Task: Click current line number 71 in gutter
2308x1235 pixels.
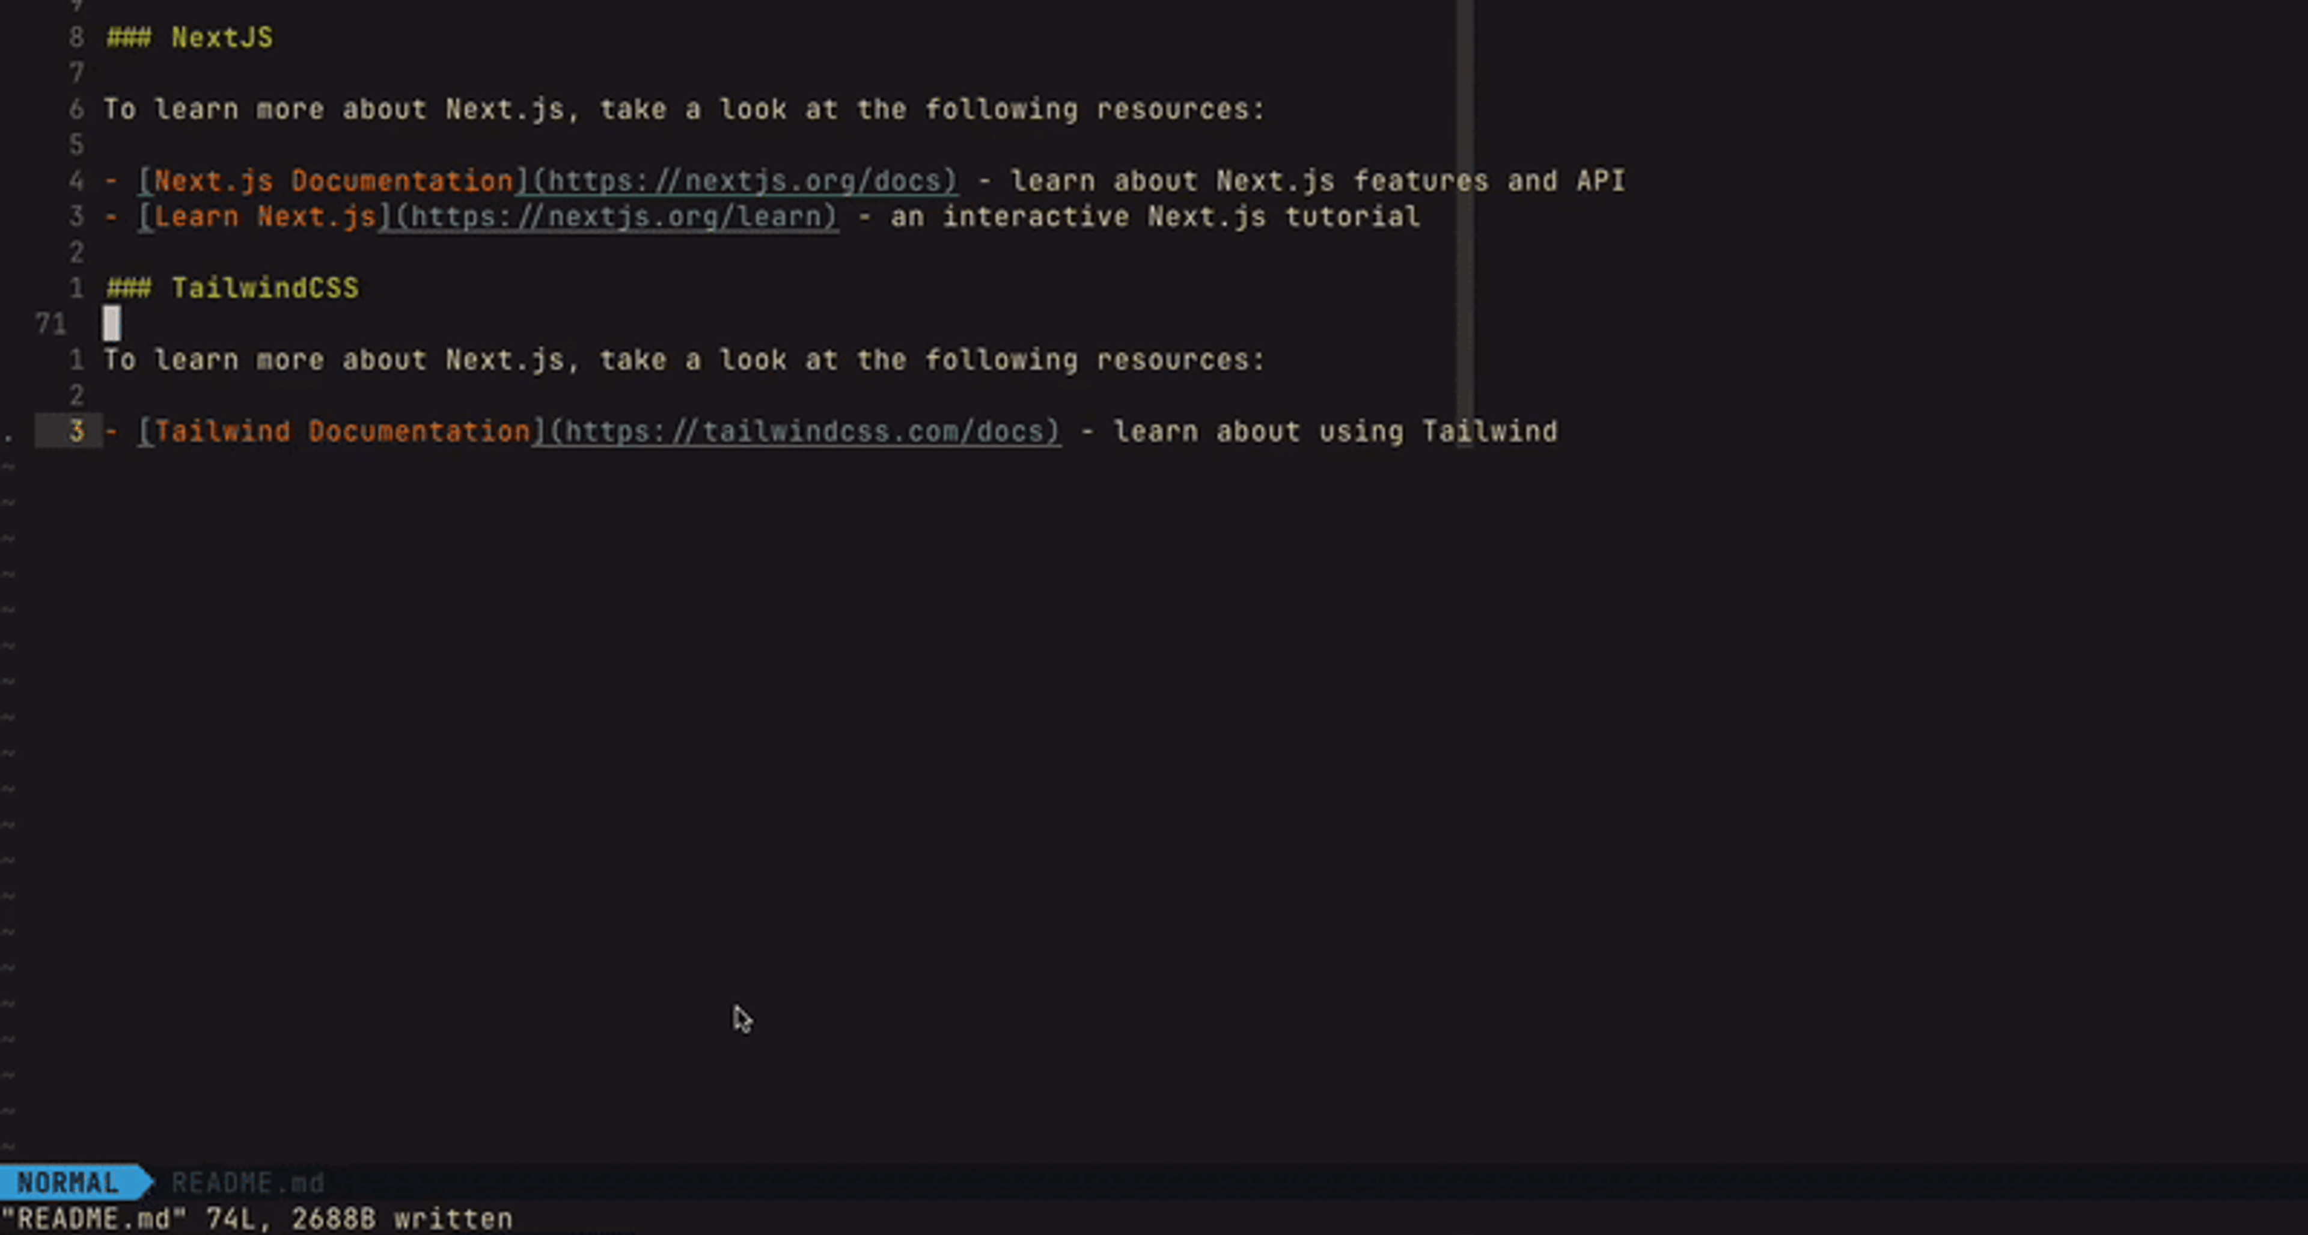Action: [x=51, y=325]
